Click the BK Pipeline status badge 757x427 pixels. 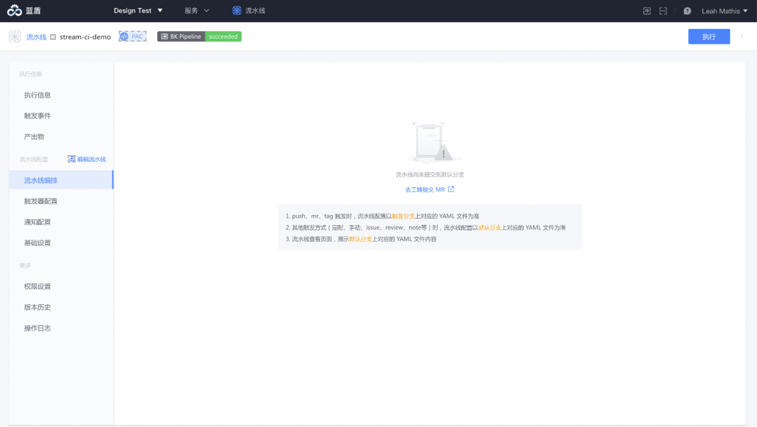199,36
